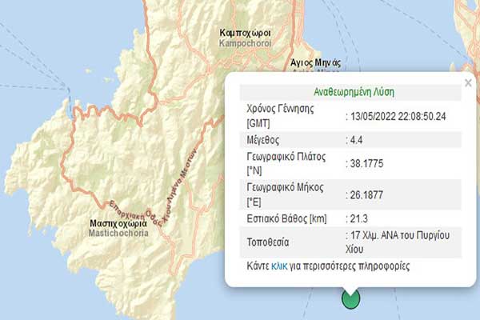
Task: Click the Άγιος Μηνάς place label
Action: click(x=318, y=62)
